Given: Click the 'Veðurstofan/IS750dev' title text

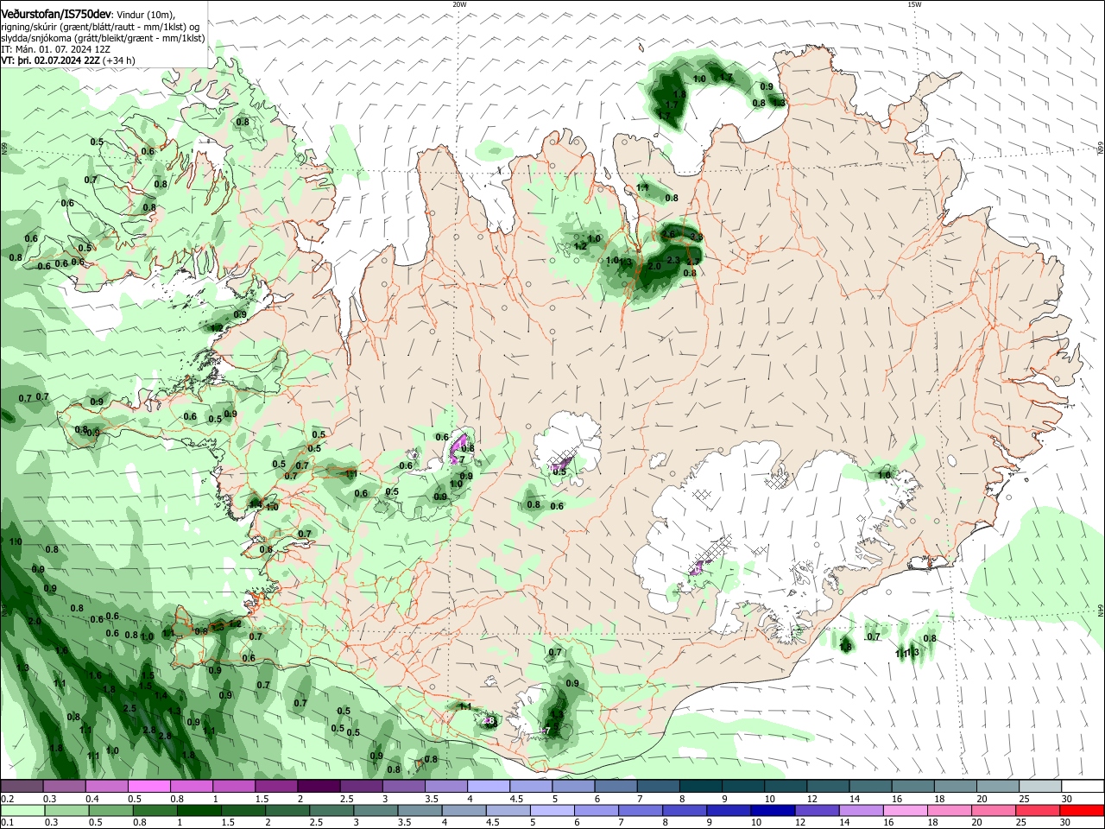Looking at the screenshot, I should [56, 15].
